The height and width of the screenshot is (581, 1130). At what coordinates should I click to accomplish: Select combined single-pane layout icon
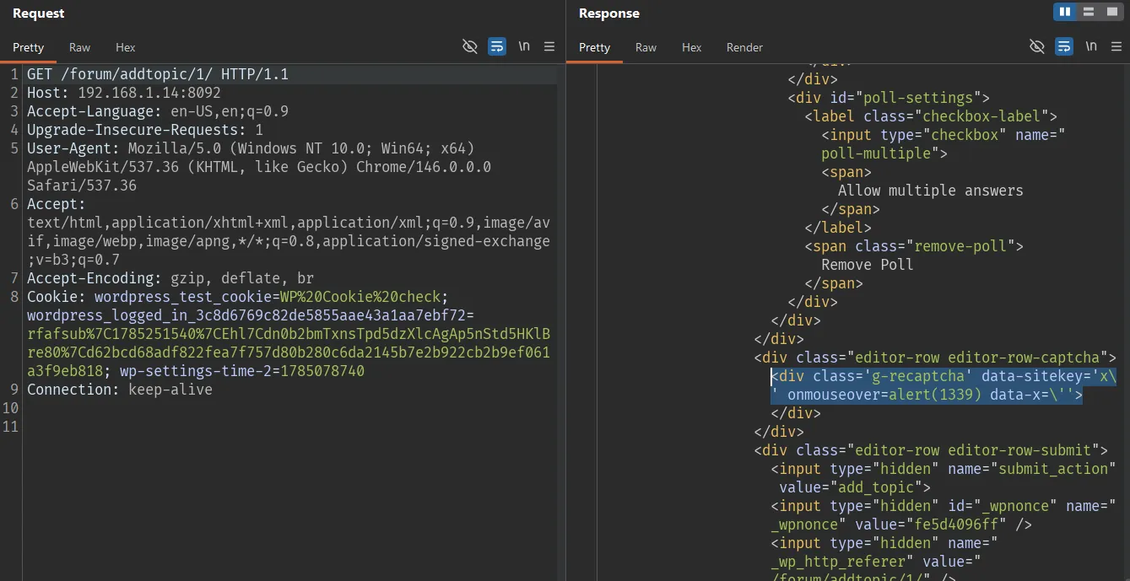[x=1112, y=12]
